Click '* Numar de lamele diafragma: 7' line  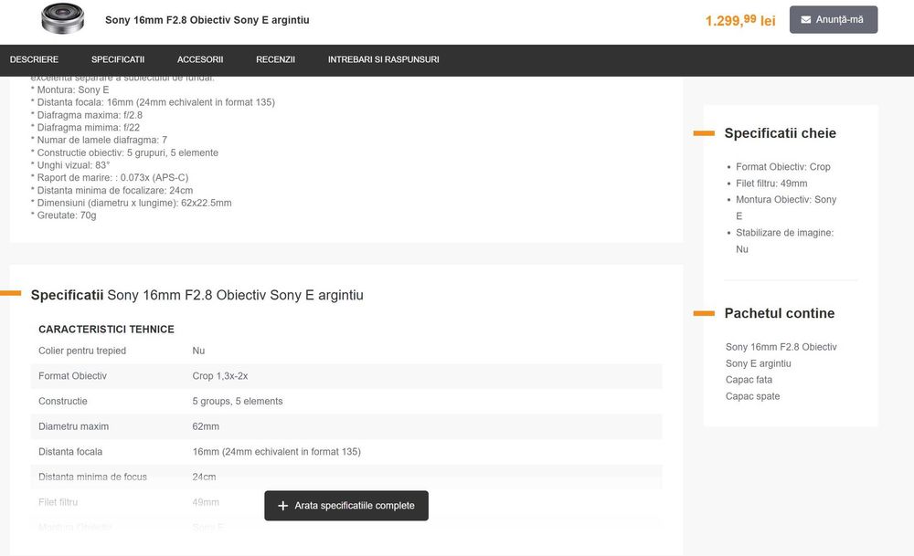tap(99, 141)
